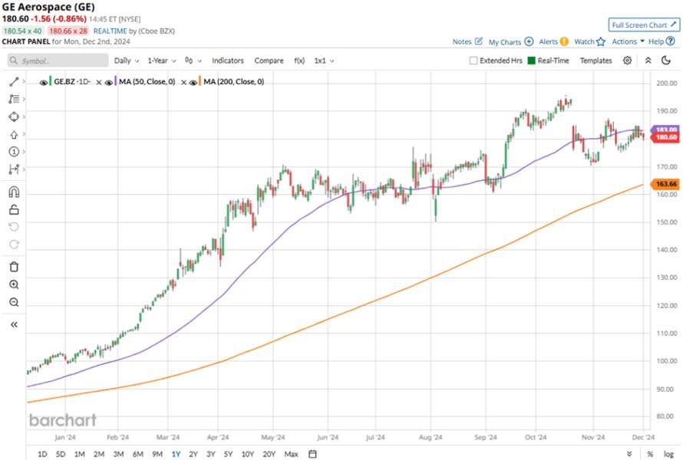Expand the trend line tool options arrow
This screenshot has width=683, height=460.
point(24,81)
